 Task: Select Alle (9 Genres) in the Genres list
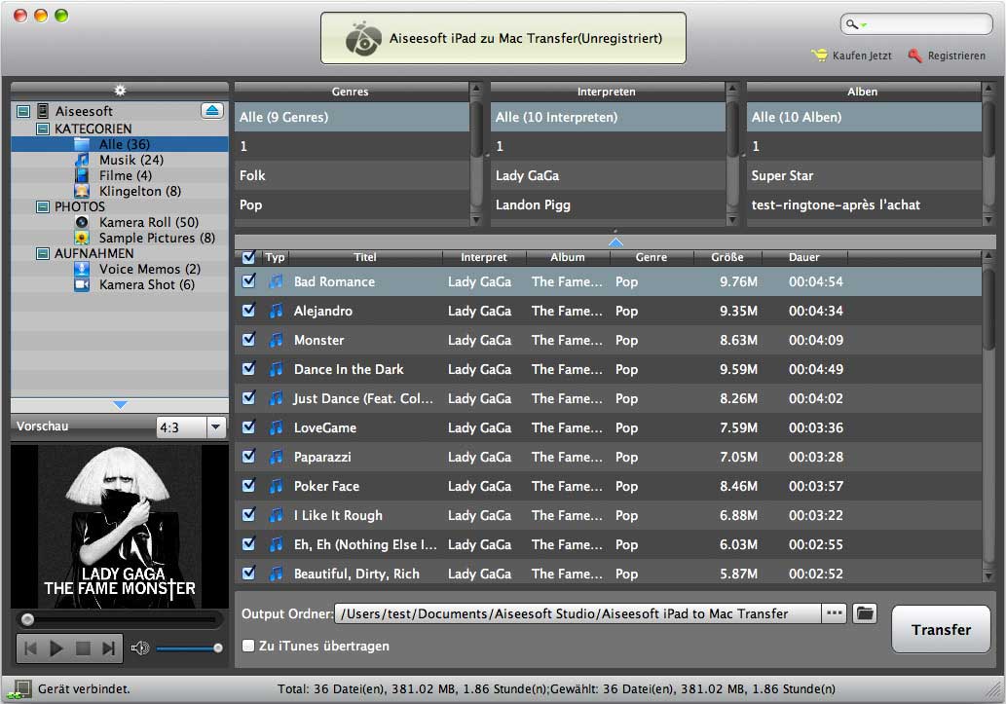point(352,117)
